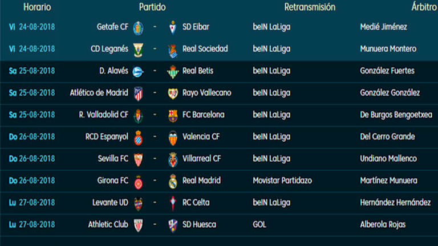Click the Movistar Partidazo broadcast link
438x246 pixels.
[x=282, y=181]
